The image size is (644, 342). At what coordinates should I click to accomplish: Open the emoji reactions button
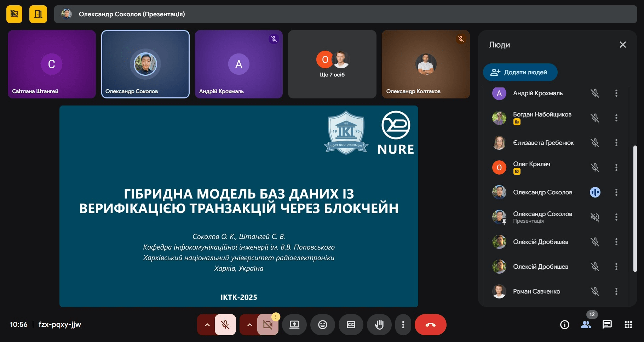(x=322, y=325)
